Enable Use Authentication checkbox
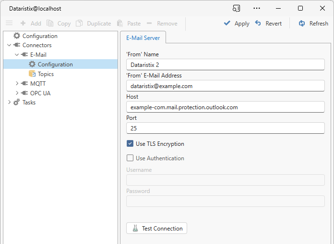The width and height of the screenshot is (334, 244). 130,158
